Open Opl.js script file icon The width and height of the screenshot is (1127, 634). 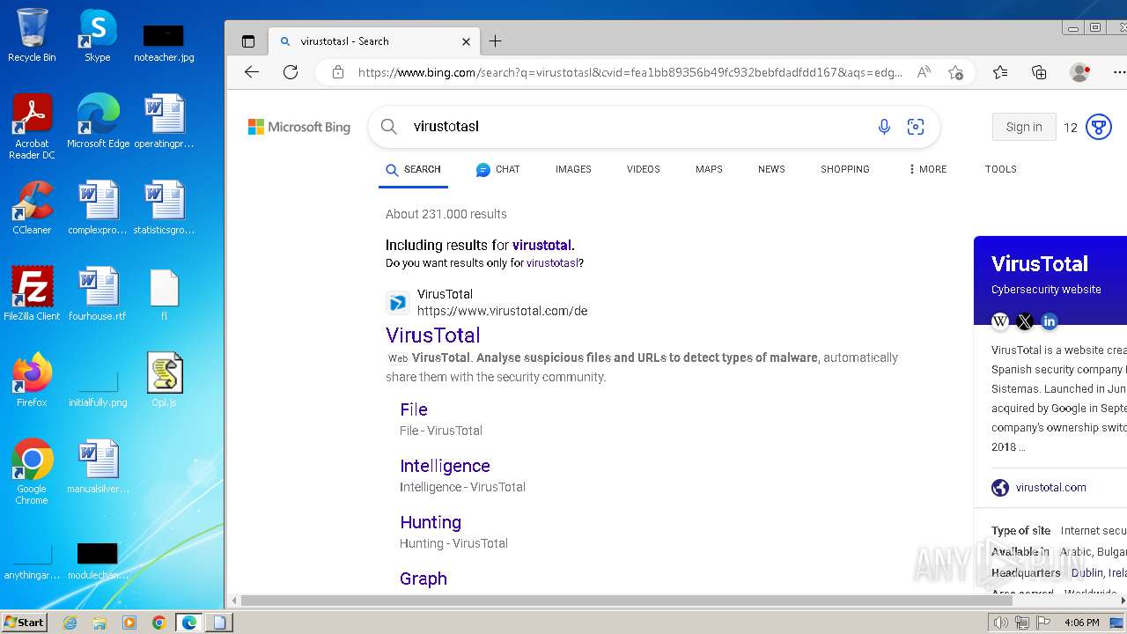(164, 380)
